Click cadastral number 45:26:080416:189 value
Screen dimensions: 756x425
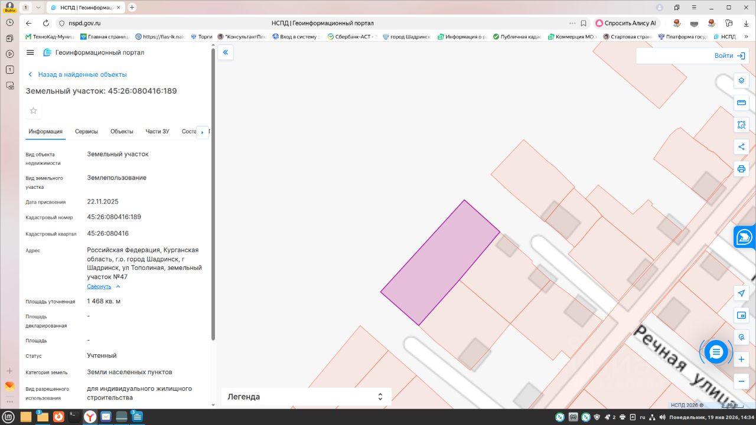point(114,217)
